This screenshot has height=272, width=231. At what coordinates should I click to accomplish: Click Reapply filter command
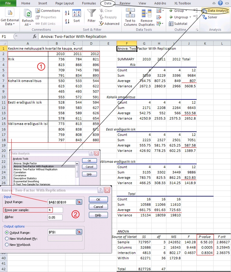(108, 17)
